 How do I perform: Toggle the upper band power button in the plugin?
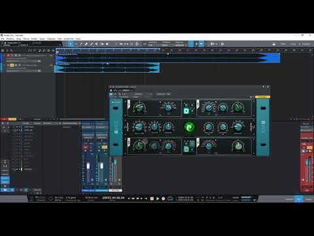click(x=186, y=111)
